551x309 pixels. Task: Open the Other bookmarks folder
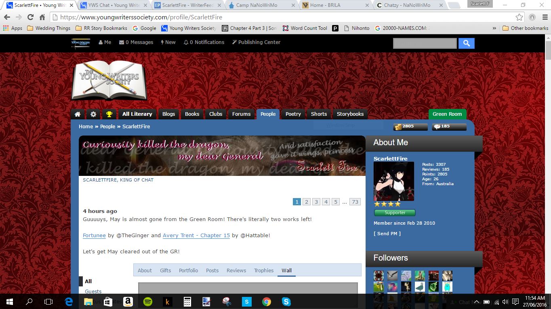click(x=525, y=28)
